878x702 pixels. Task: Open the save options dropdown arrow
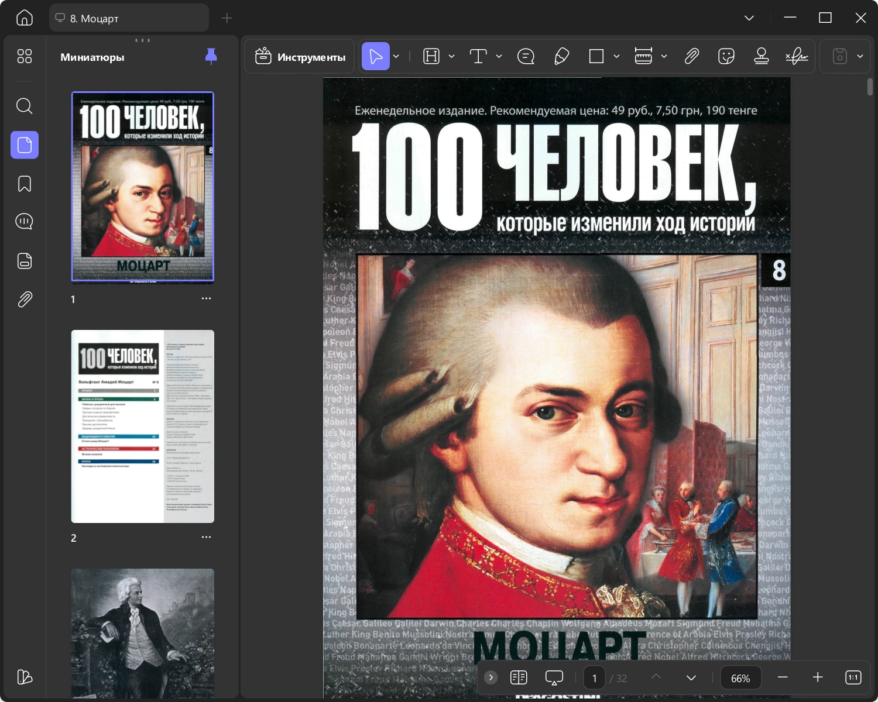pyautogui.click(x=860, y=56)
